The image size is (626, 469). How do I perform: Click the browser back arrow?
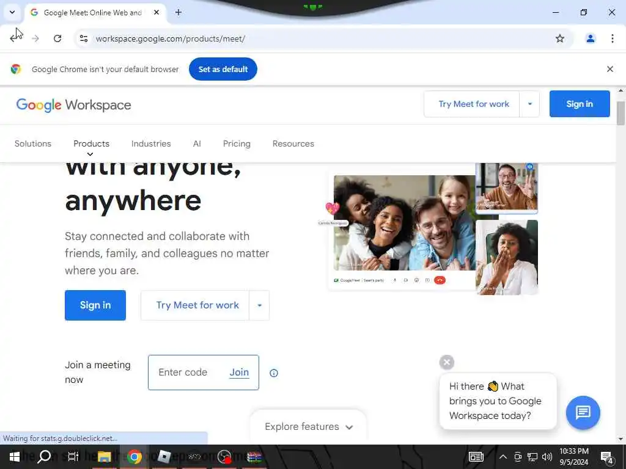(x=15, y=38)
